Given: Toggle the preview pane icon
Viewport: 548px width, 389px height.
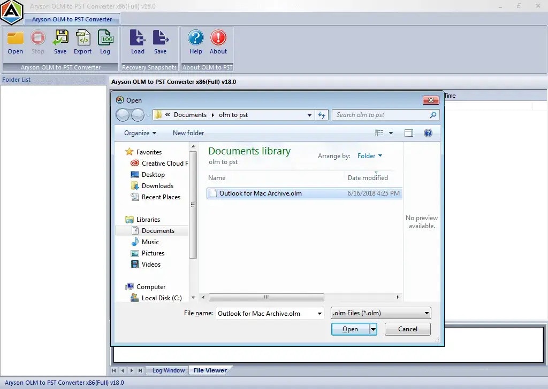Looking at the screenshot, I should point(408,133).
